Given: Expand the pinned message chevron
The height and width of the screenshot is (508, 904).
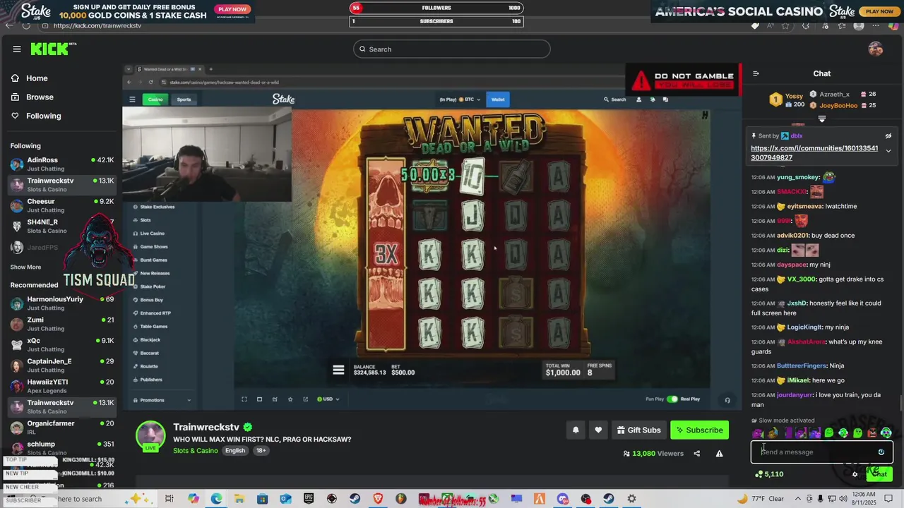Looking at the screenshot, I should 888,151.
